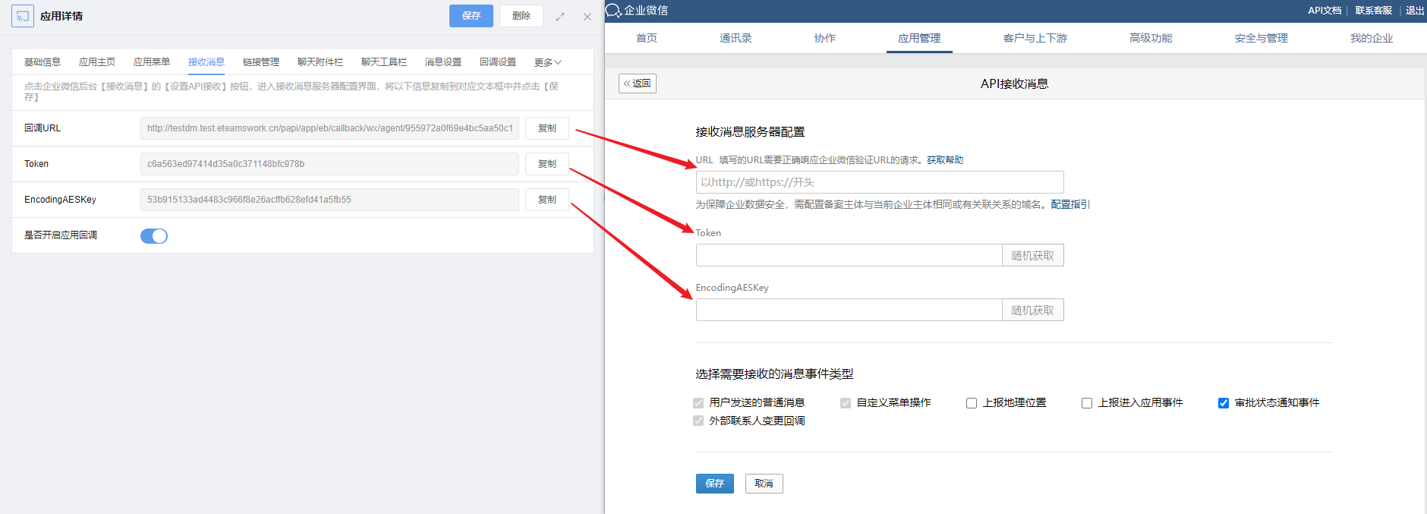
Task: Save the app details with 保存
Action: [x=471, y=16]
